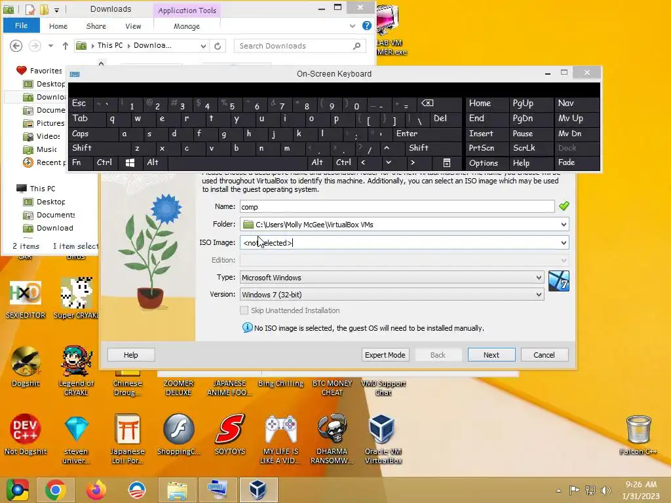Toggle the Nav mode key on keyboard
Image resolution: width=671 pixels, height=503 pixels.
pos(577,103)
